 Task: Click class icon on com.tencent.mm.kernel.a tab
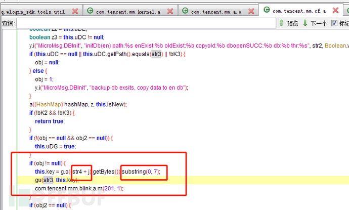tap(90, 11)
